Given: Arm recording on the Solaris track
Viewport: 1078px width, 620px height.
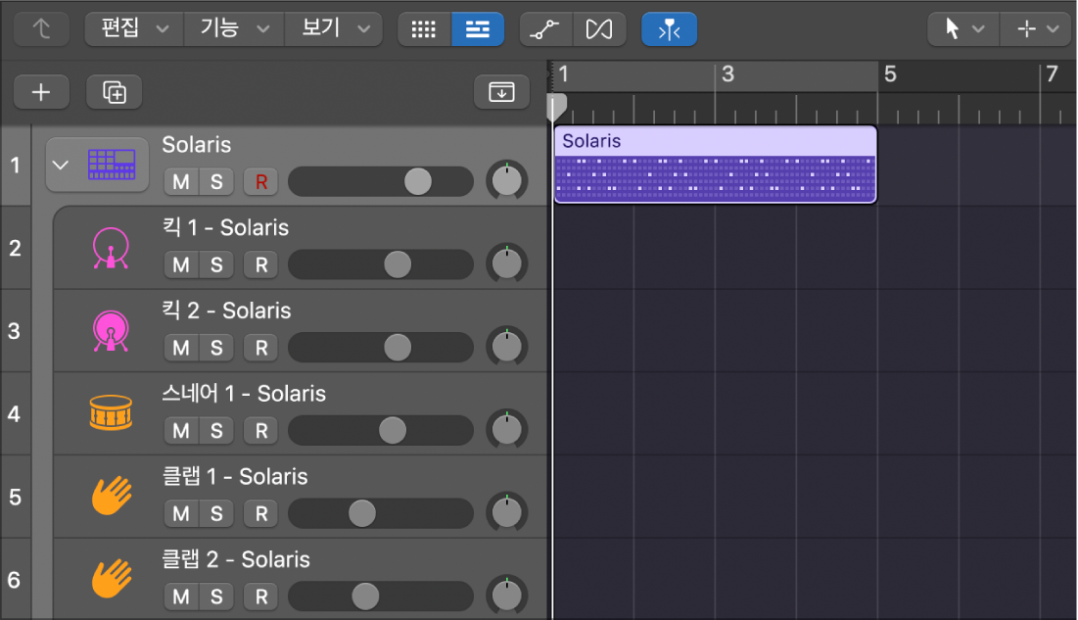Looking at the screenshot, I should (259, 181).
